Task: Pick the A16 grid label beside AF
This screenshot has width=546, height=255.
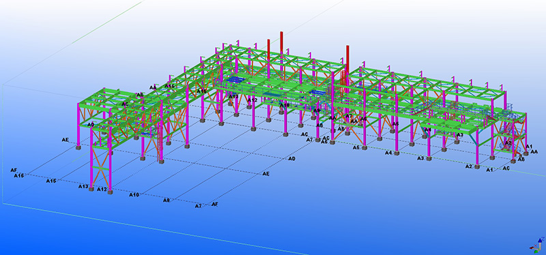Action: point(19,176)
